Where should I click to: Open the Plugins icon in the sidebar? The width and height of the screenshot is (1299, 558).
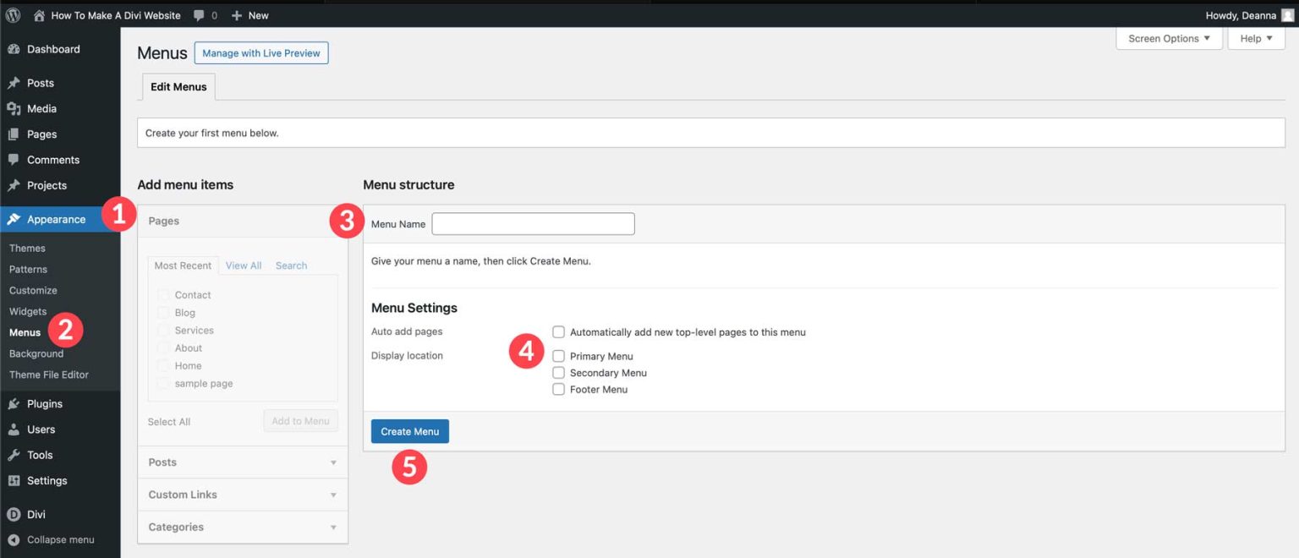(13, 403)
